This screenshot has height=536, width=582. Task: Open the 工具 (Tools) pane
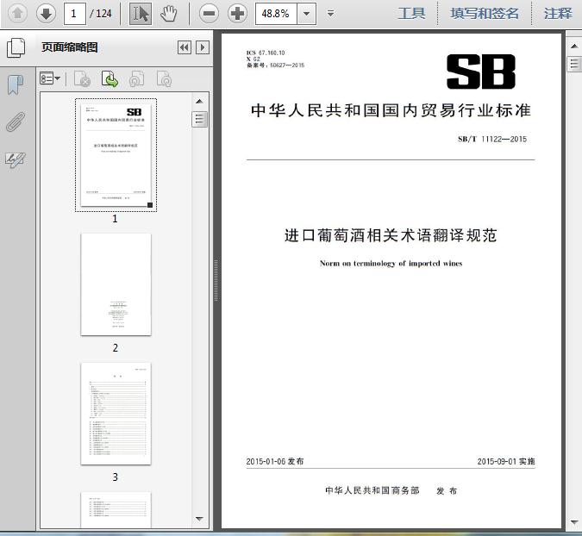411,13
